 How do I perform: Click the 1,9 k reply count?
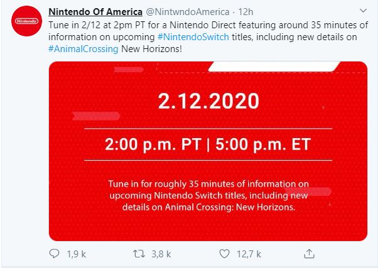(76, 254)
